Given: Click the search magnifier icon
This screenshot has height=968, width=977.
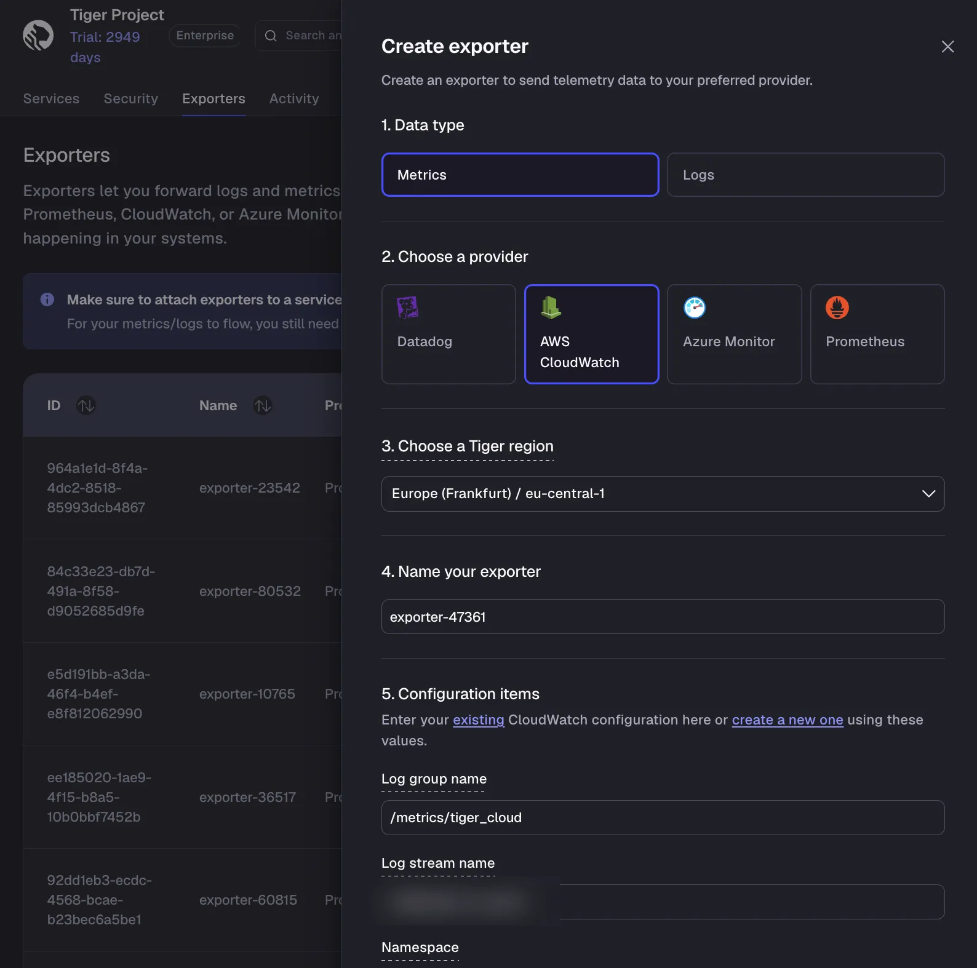Looking at the screenshot, I should (x=271, y=36).
